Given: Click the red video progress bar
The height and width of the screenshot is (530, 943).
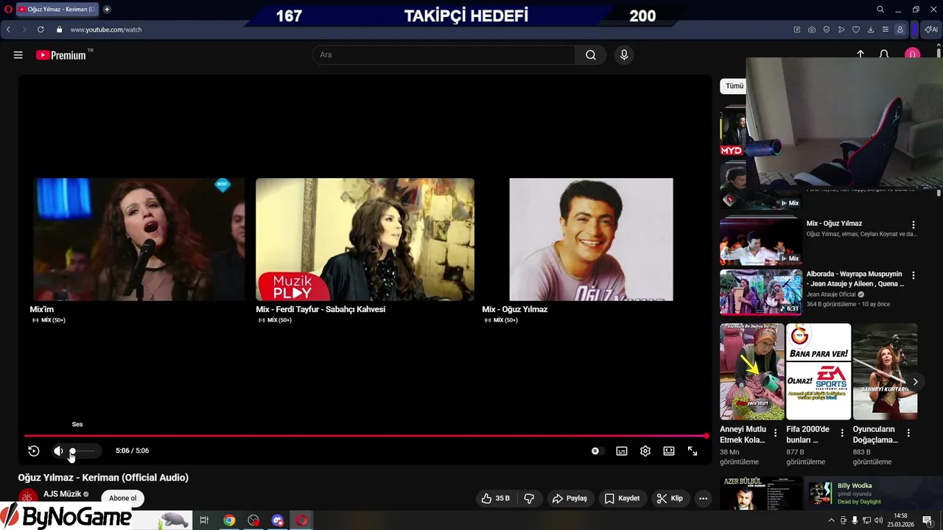Looking at the screenshot, I should 365,436.
